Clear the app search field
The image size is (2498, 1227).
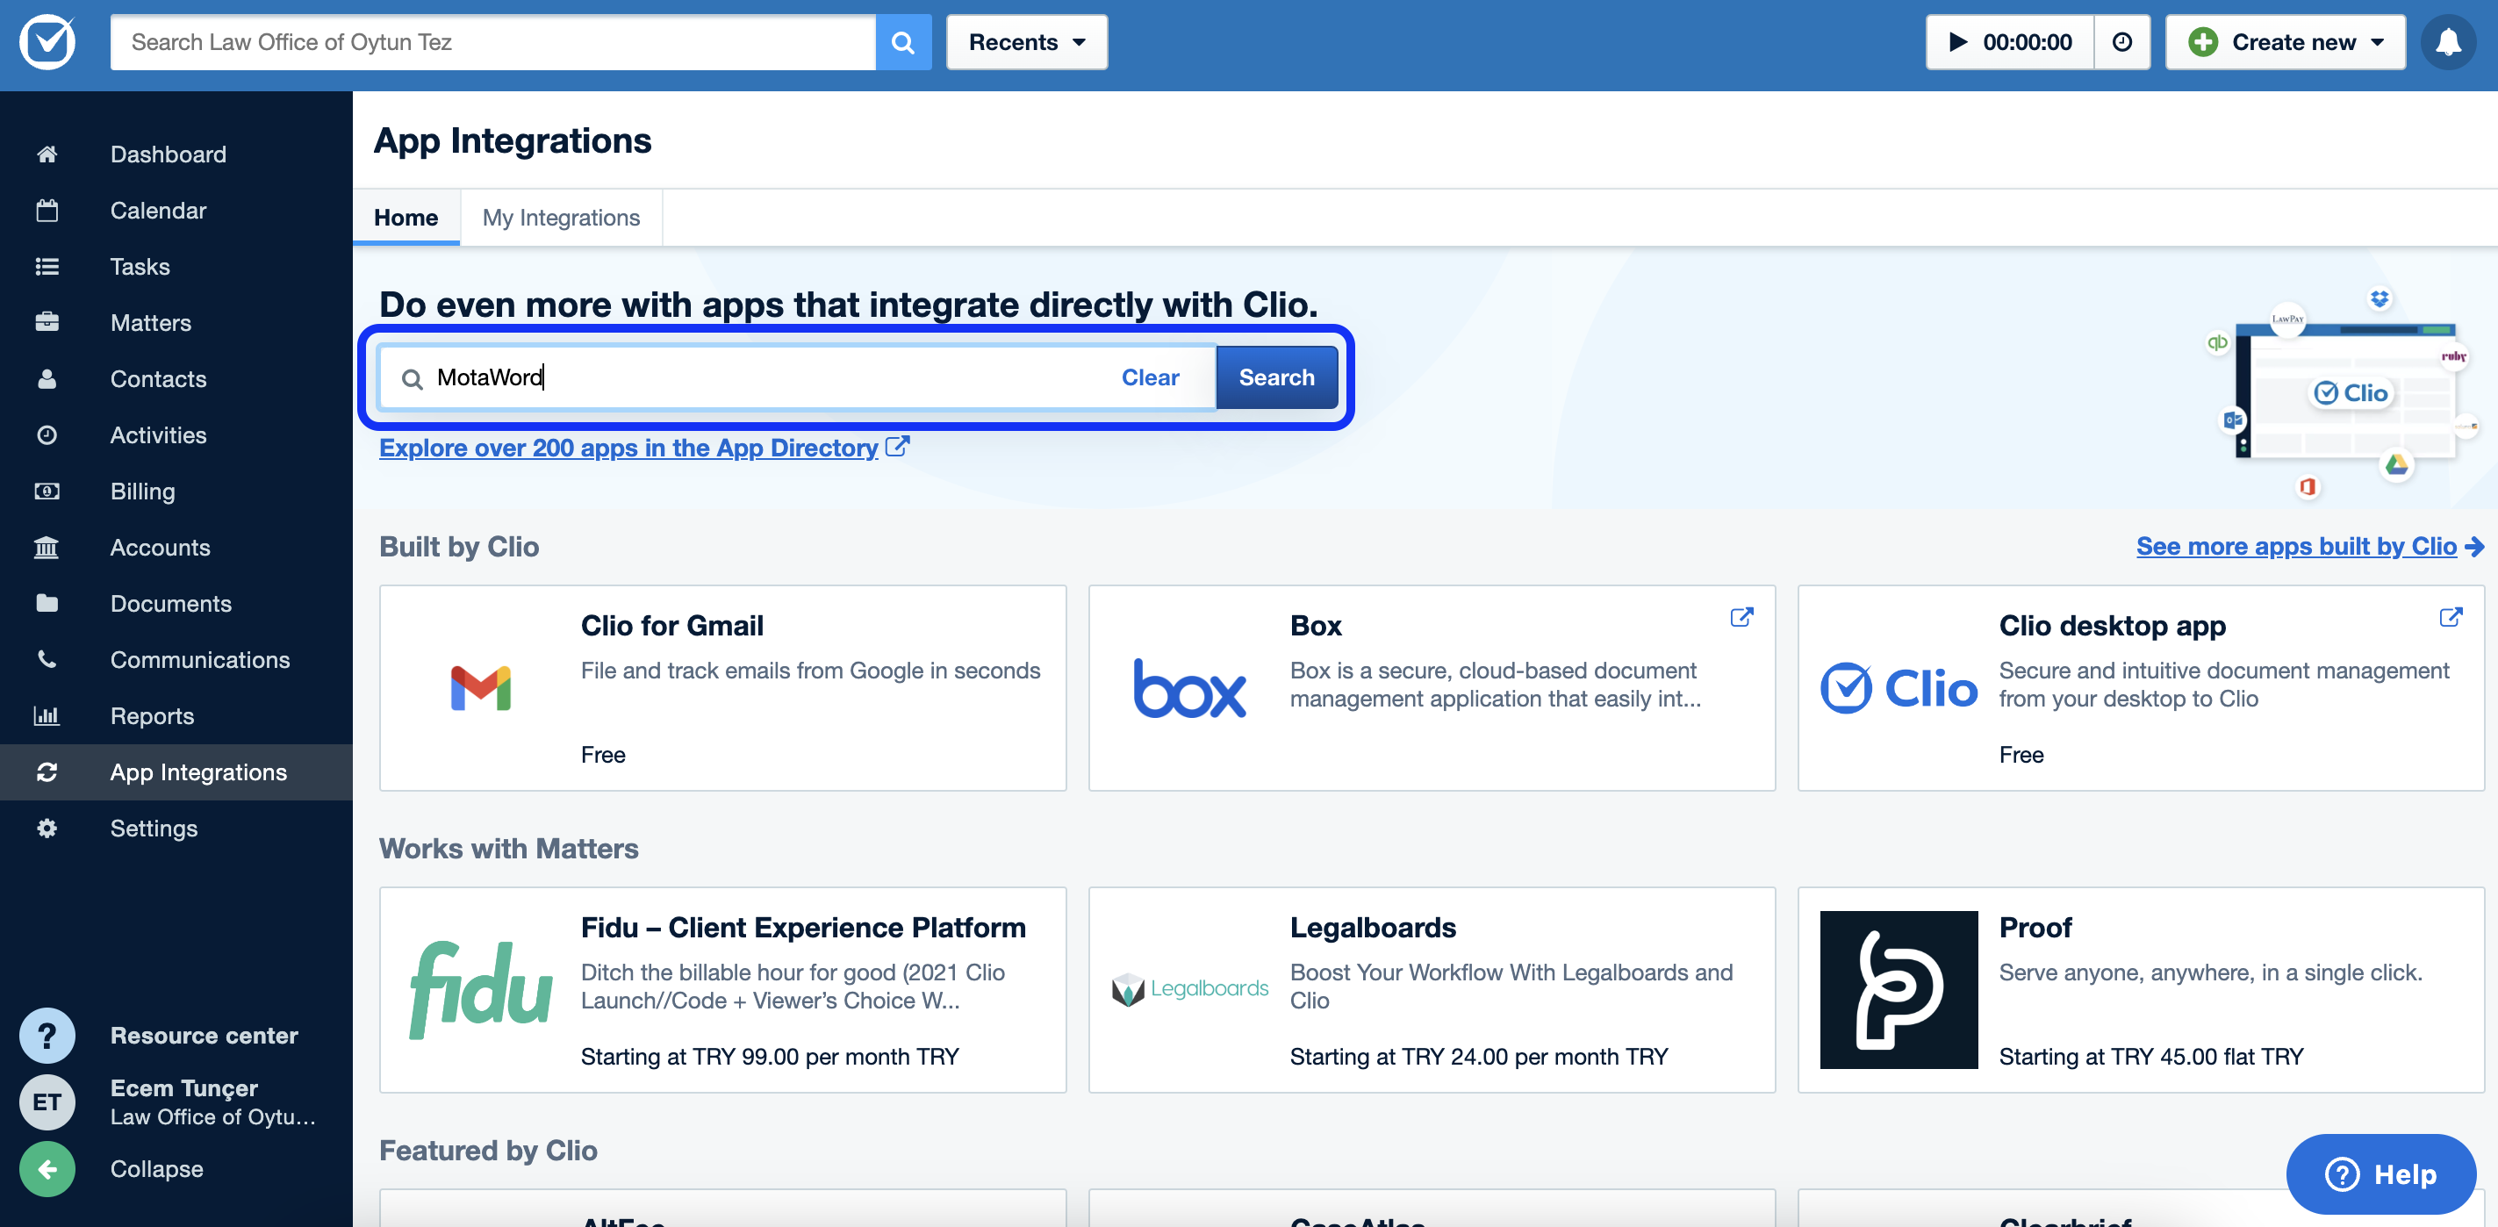click(1149, 377)
